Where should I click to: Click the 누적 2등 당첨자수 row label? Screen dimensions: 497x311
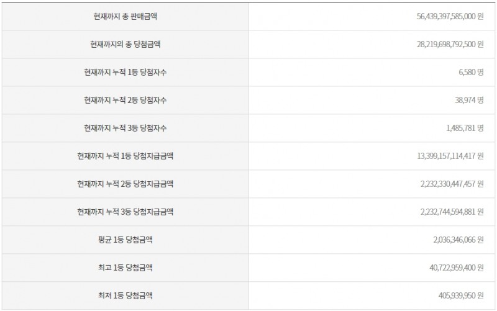coord(125,100)
